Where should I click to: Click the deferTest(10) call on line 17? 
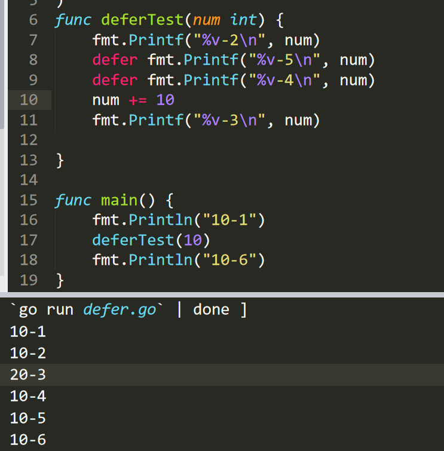(x=151, y=240)
